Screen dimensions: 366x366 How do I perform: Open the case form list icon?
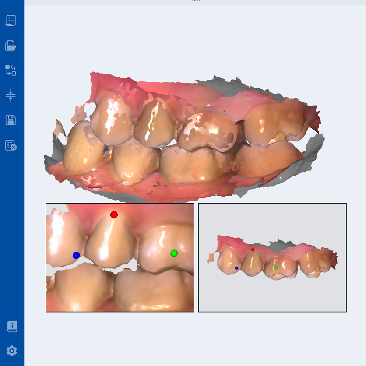click(11, 20)
